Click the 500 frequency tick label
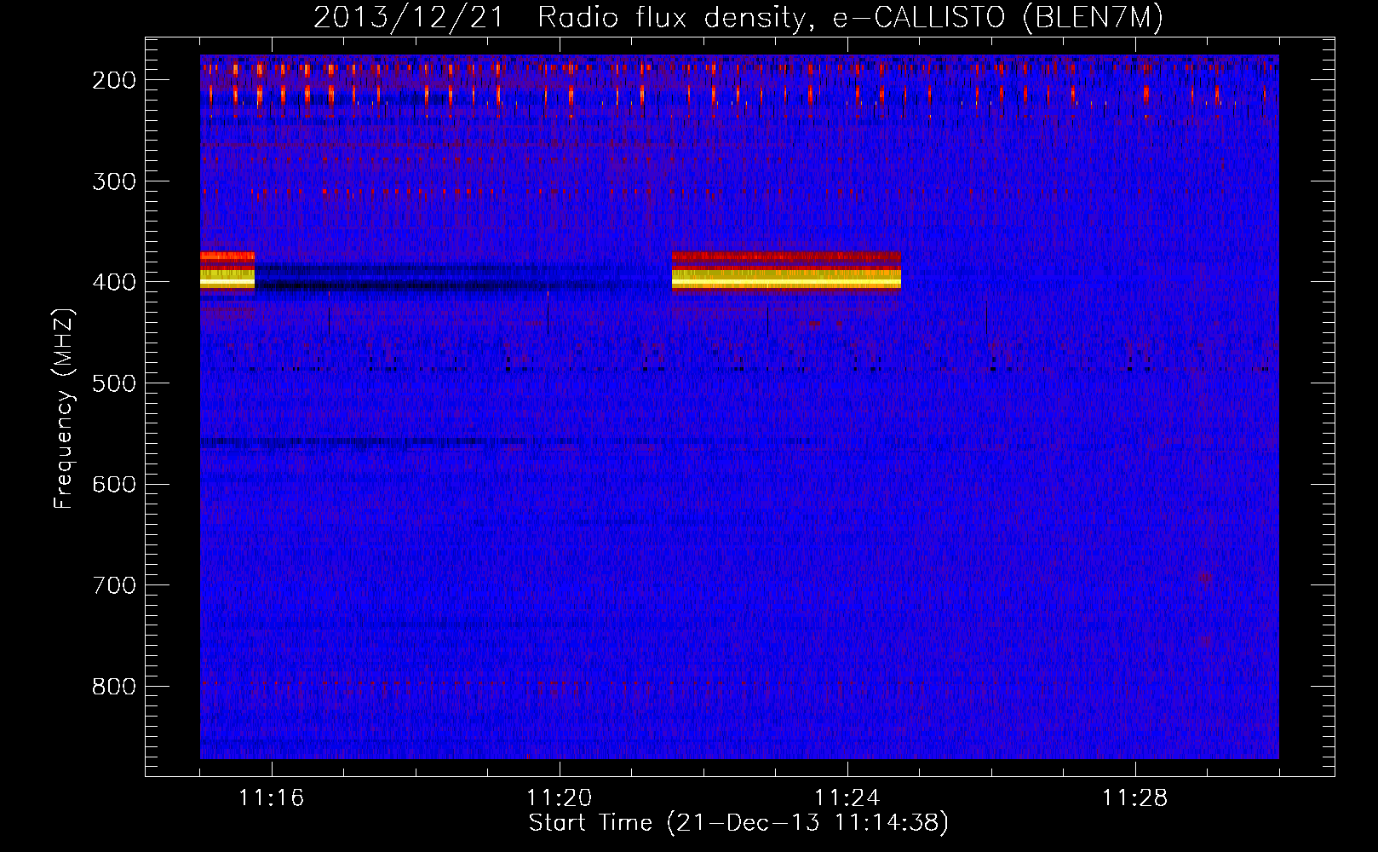This screenshot has height=852, width=1378. (114, 383)
